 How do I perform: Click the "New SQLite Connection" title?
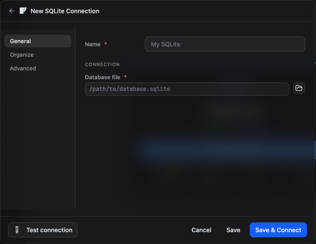pyautogui.click(x=65, y=11)
